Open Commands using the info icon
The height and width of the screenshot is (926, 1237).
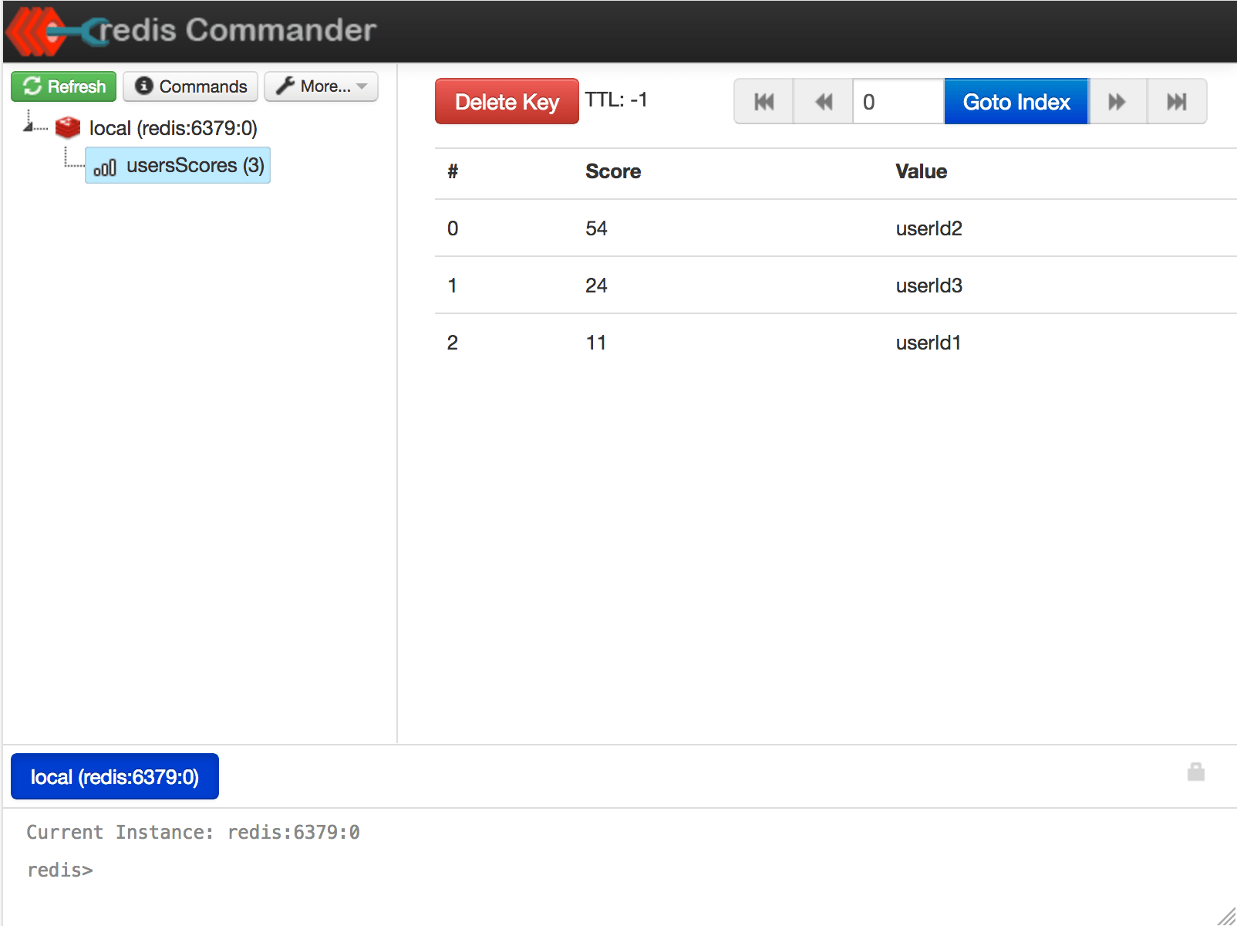pos(143,86)
